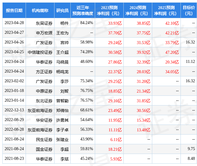This screenshot has width=197, height=166.
Task: Click the 研究员 column header
Action: click(62, 11)
